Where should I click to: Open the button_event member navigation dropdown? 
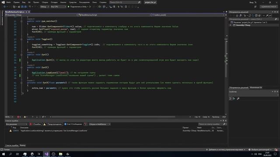point(188,15)
